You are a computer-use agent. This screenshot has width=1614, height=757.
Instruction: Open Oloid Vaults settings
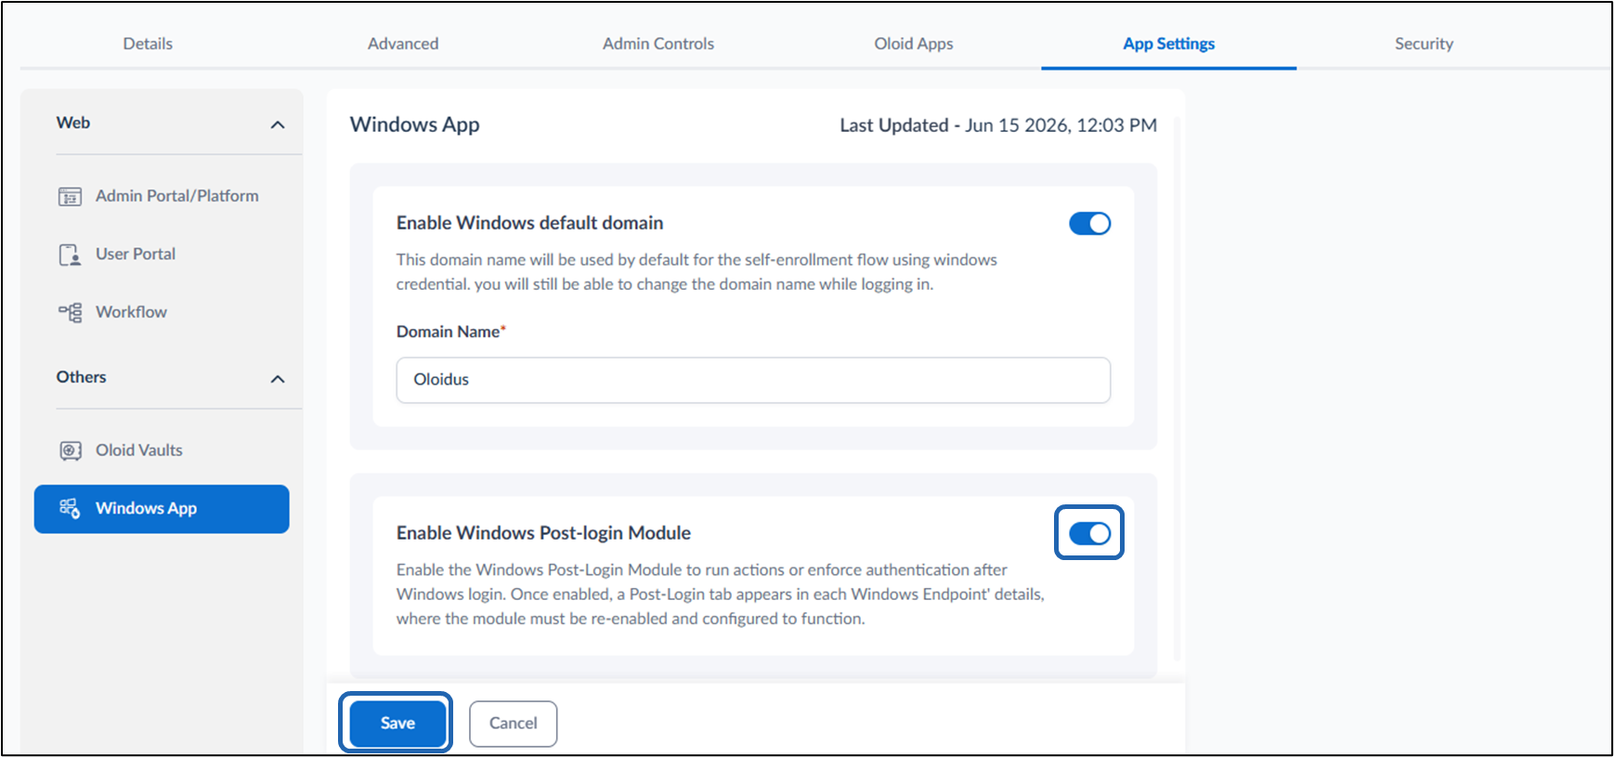[x=162, y=450]
